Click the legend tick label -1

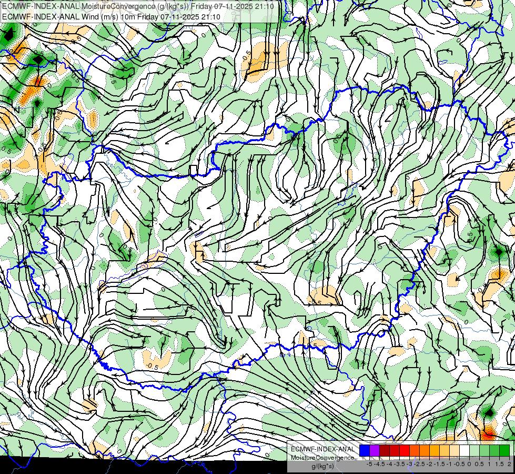[x=450, y=464]
